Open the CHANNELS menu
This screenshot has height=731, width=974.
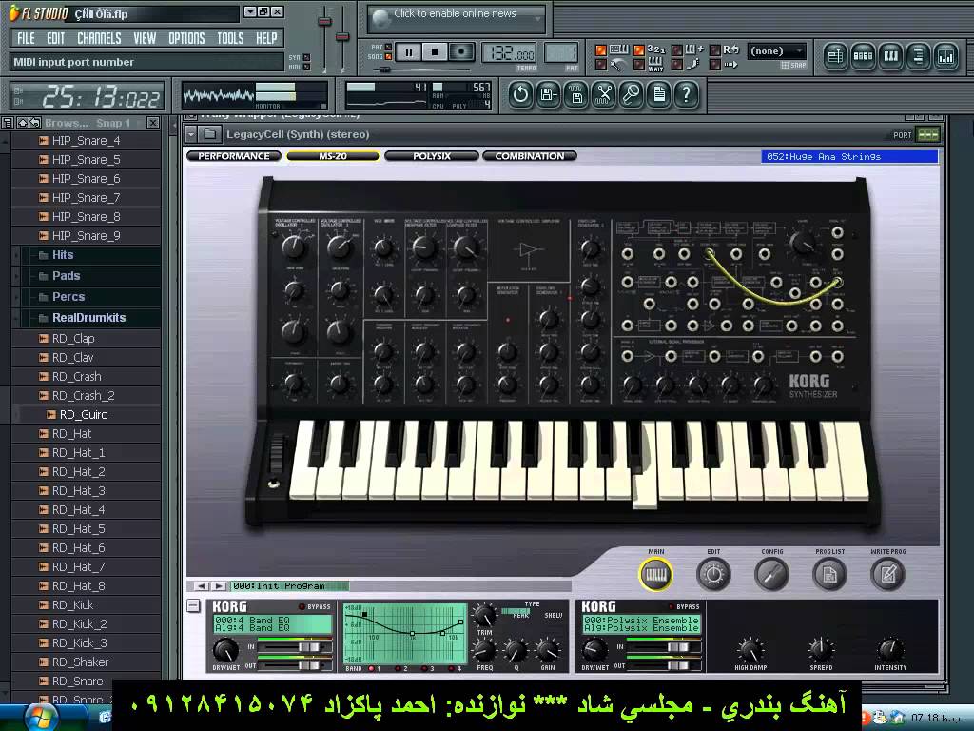pos(99,38)
